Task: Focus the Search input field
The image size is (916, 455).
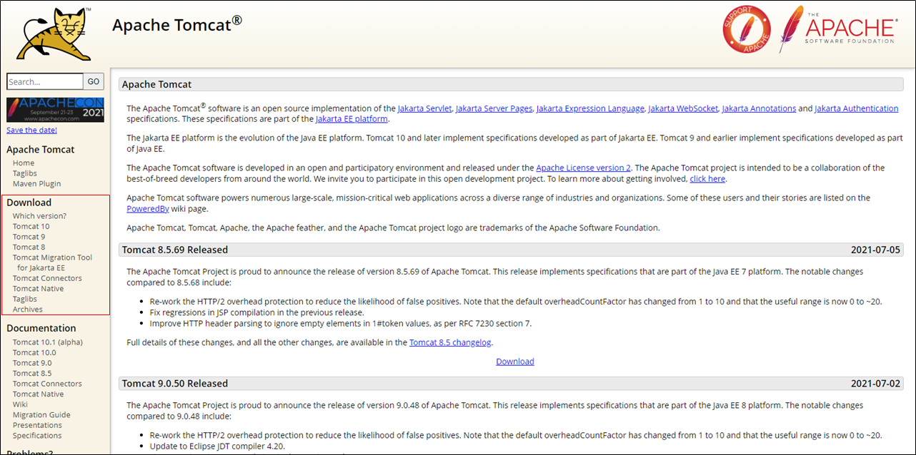Action: coord(45,81)
